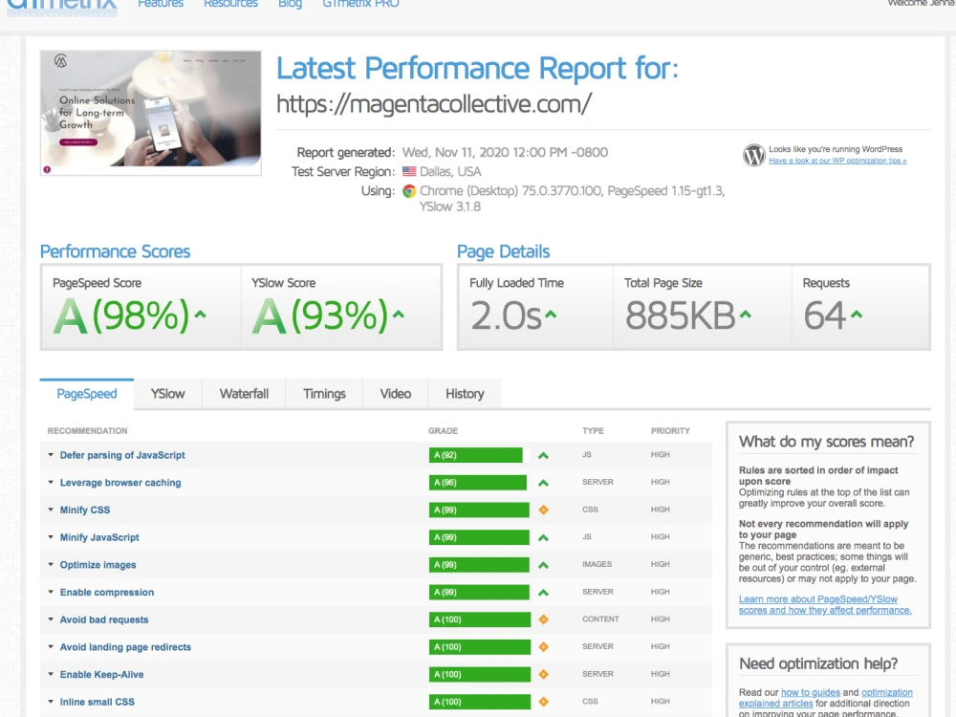Open the Resources menu in header
Image resolution: width=956 pixels, height=717 pixels.
click(230, 4)
